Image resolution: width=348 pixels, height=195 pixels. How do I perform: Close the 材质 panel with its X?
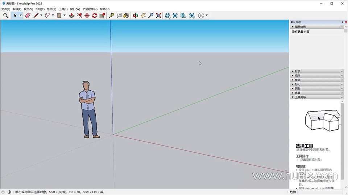[x=342, y=71]
